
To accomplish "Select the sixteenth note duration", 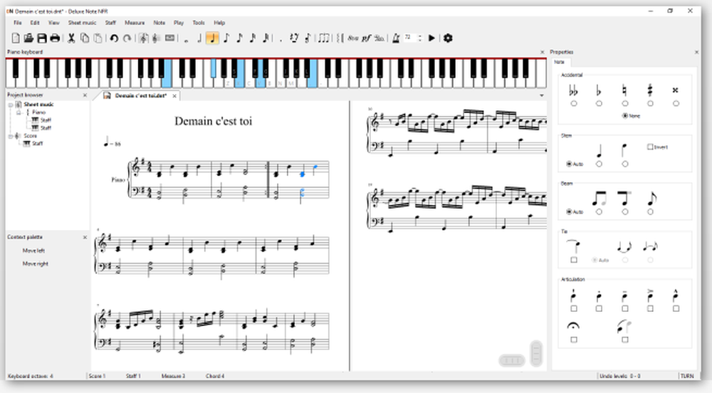I will pos(239,38).
